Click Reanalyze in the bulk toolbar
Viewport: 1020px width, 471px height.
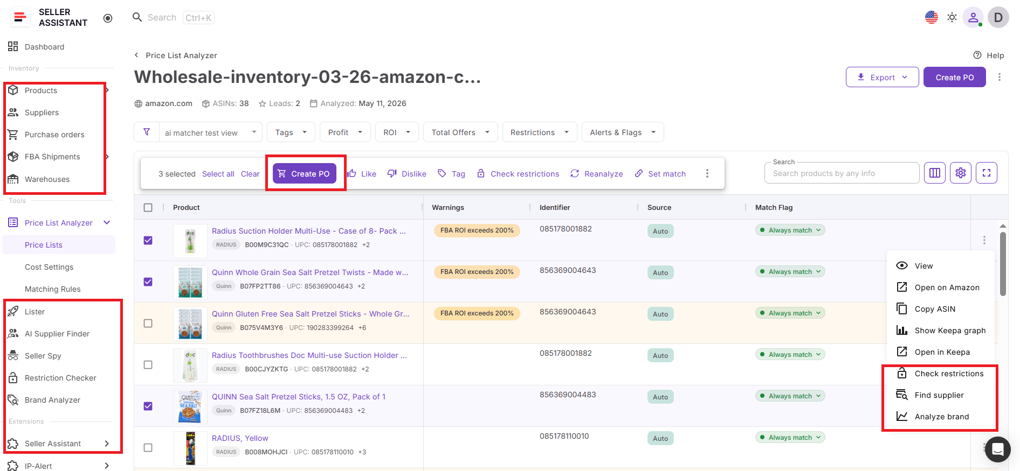596,173
